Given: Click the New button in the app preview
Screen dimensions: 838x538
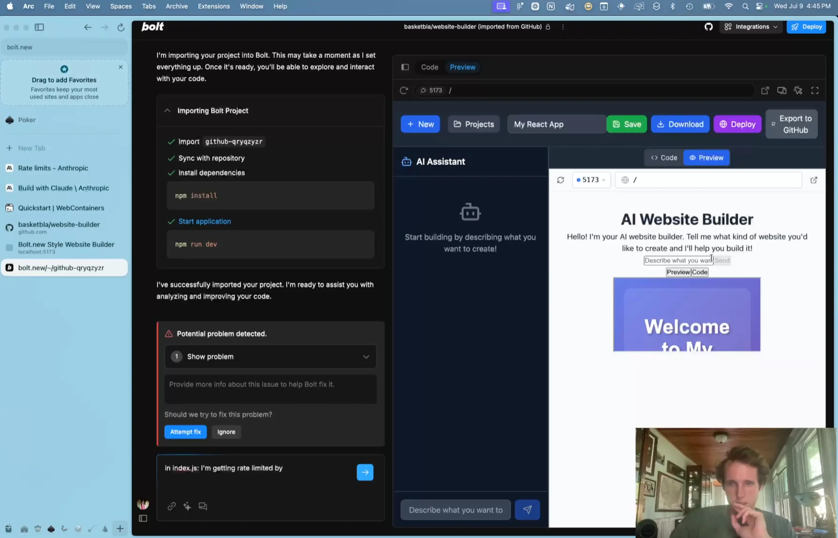Looking at the screenshot, I should click(x=420, y=124).
